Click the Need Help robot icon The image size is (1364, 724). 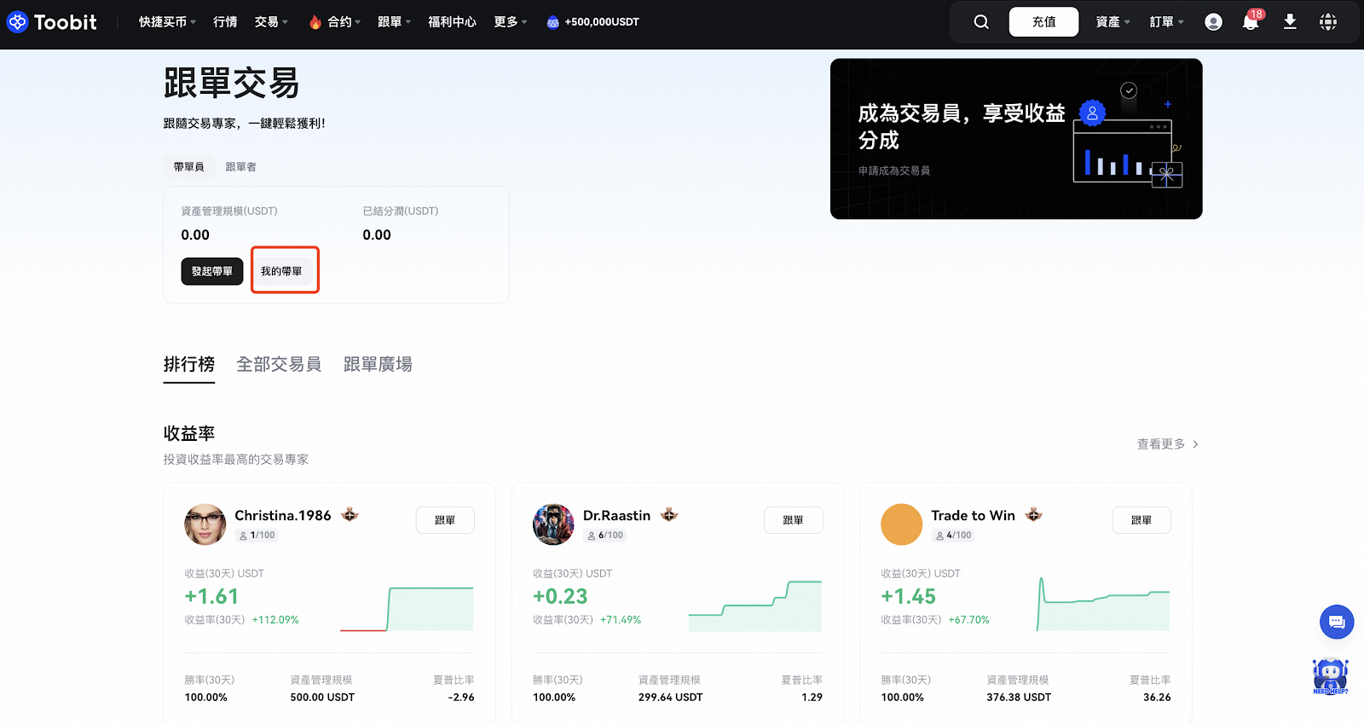[x=1330, y=676]
